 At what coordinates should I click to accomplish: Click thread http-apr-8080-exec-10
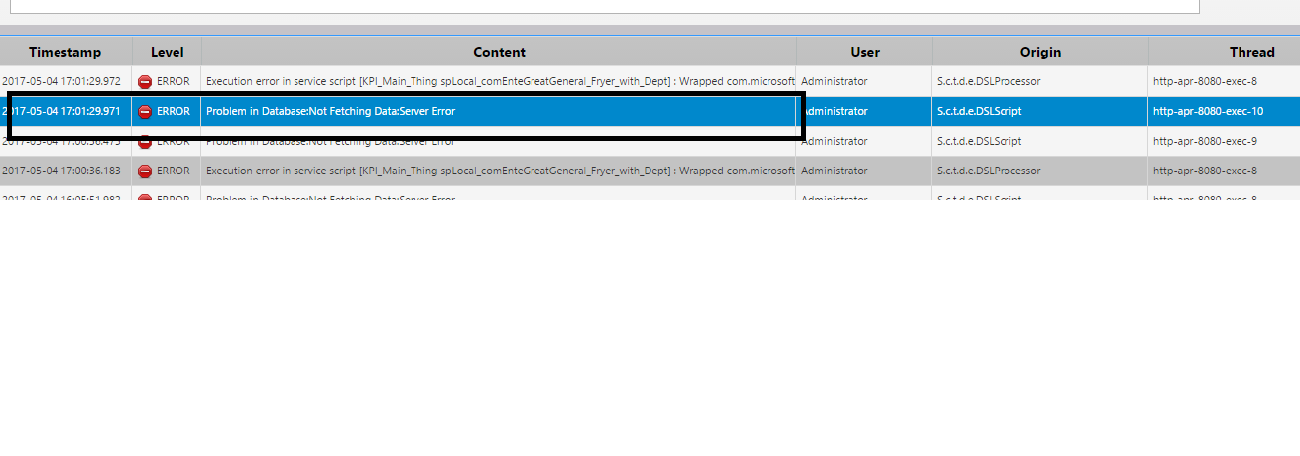(x=1208, y=111)
